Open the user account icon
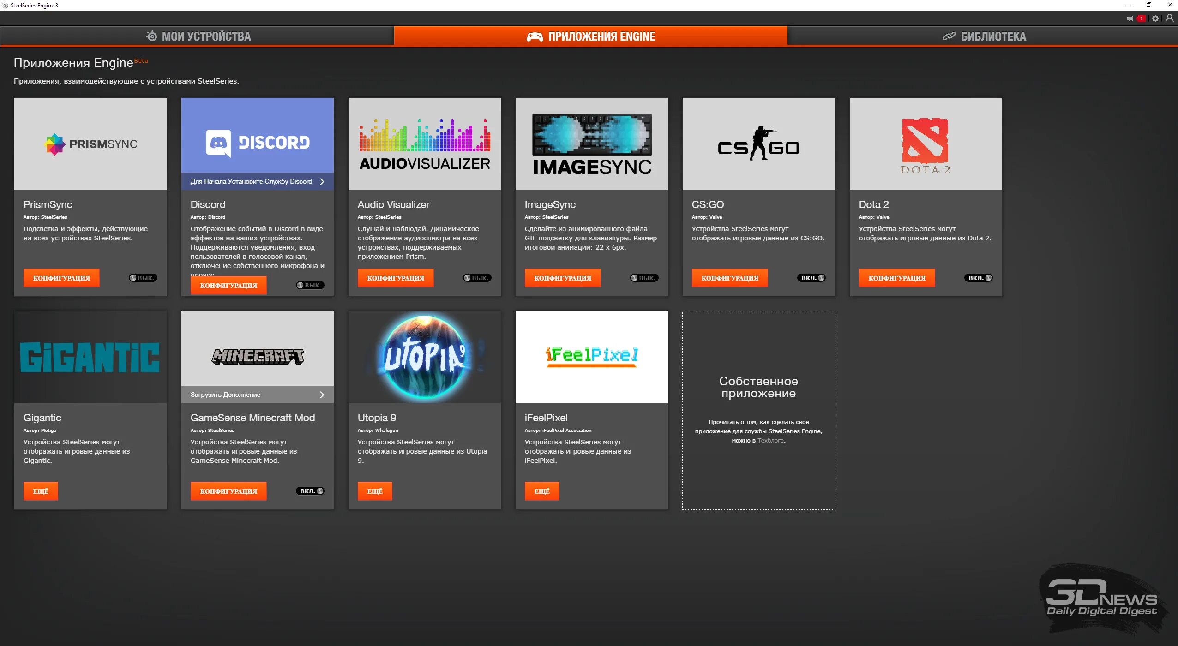This screenshot has width=1178, height=646. [x=1169, y=18]
